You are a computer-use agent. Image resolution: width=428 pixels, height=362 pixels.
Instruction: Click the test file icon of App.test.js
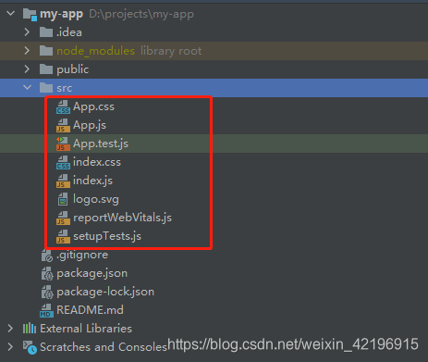(63, 144)
